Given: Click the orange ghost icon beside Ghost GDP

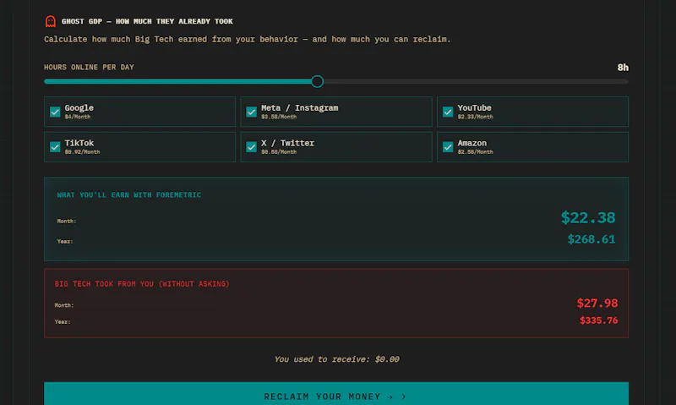Looking at the screenshot, I should [x=51, y=21].
